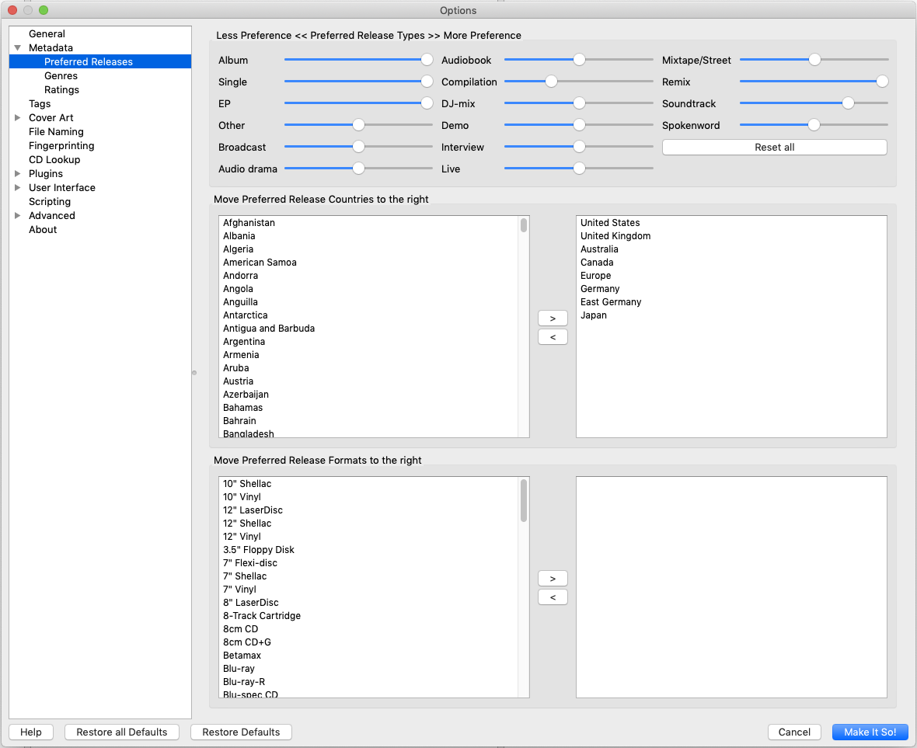This screenshot has width=917, height=748.
Task: Select Betamax format
Action: [242, 656]
